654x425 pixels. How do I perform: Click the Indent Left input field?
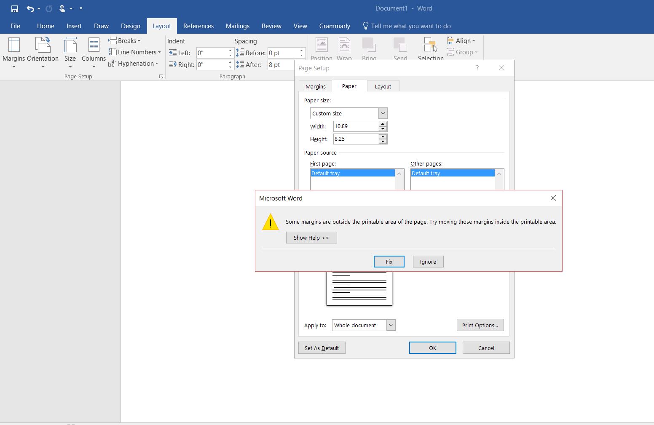coord(212,53)
